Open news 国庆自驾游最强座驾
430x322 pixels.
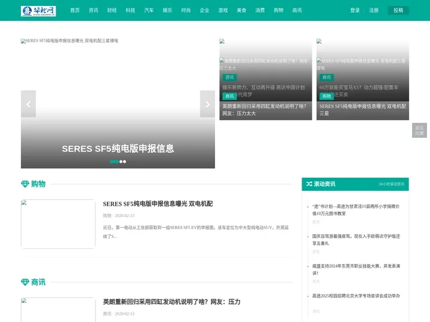point(356,240)
